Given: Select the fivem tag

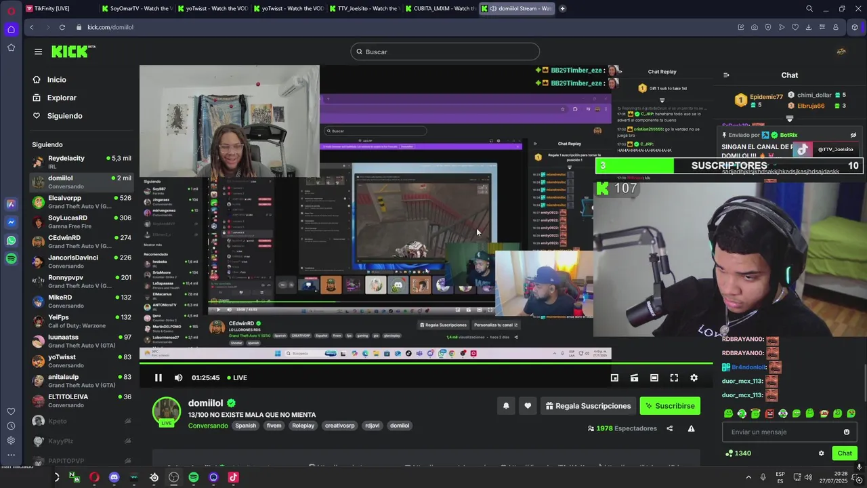Looking at the screenshot, I should tap(274, 426).
